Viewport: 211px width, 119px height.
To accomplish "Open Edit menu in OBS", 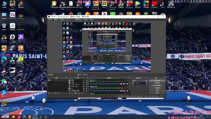I will (56, 20).
